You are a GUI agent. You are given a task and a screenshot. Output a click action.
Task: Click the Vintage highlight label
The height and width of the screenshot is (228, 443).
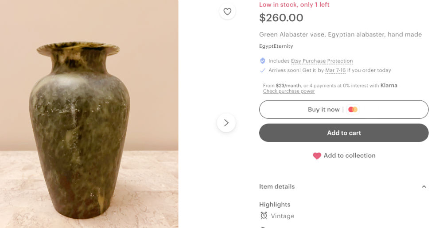pyautogui.click(x=283, y=216)
